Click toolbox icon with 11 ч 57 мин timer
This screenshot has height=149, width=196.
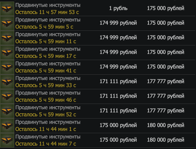click(7, 9)
